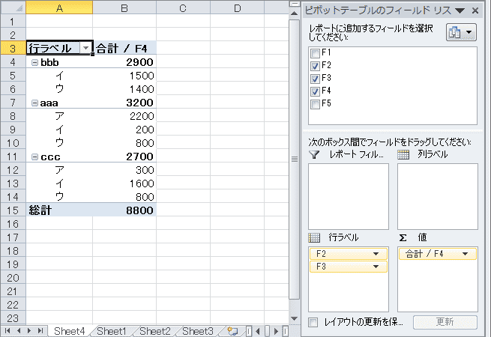Select cell with value 1500

coord(124,76)
